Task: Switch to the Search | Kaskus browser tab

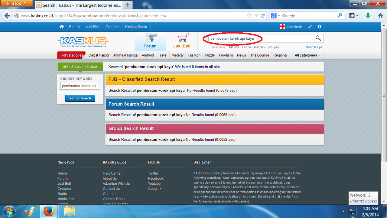Action: click(79, 5)
